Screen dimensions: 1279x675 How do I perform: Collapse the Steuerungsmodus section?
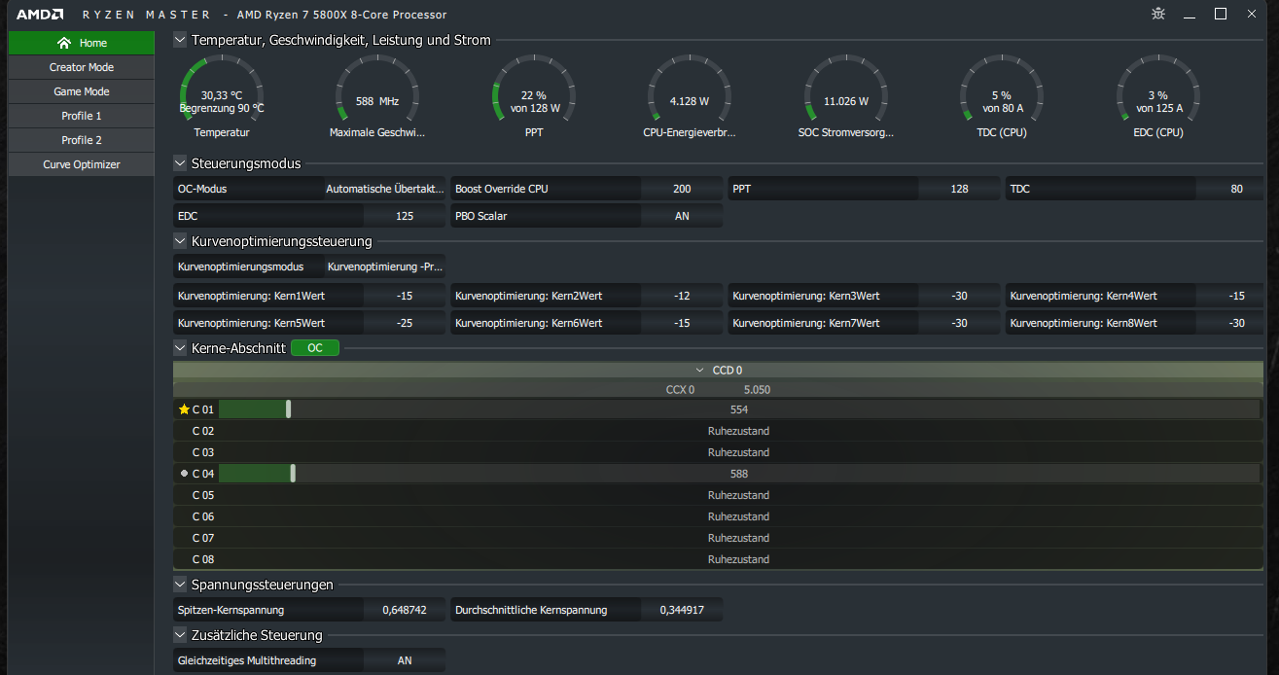pyautogui.click(x=180, y=163)
